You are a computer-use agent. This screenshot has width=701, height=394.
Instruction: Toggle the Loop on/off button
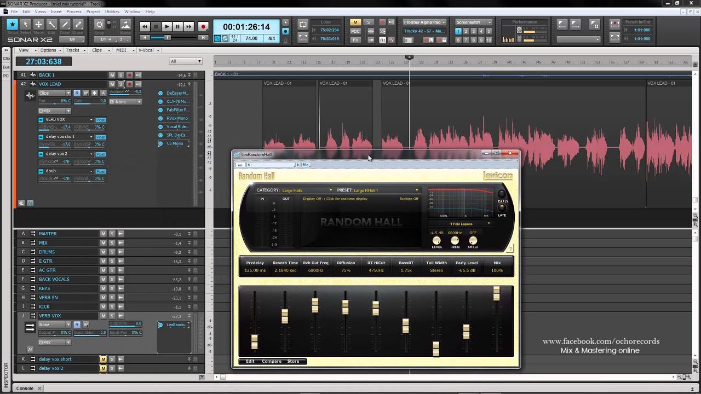[x=303, y=25]
